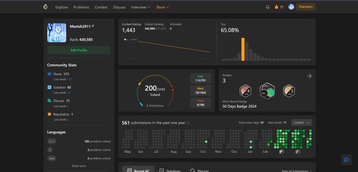This screenshot has width=358, height=172.
Task: Click the first hexagon badge labeled 4
Action: point(245,91)
